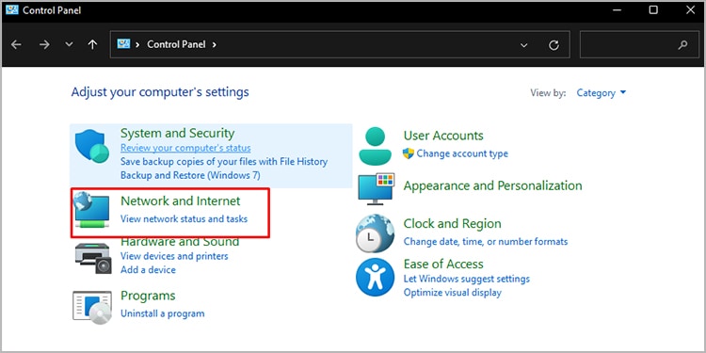Screen dimensions: 706x353
Task: Click the Clock and Region globe icon
Action: click(x=376, y=233)
